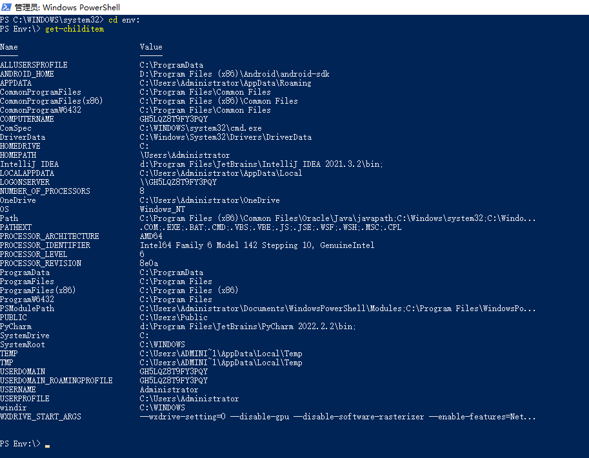The height and width of the screenshot is (458, 589).
Task: Click the 'Name' column header
Action: pyautogui.click(x=9, y=46)
